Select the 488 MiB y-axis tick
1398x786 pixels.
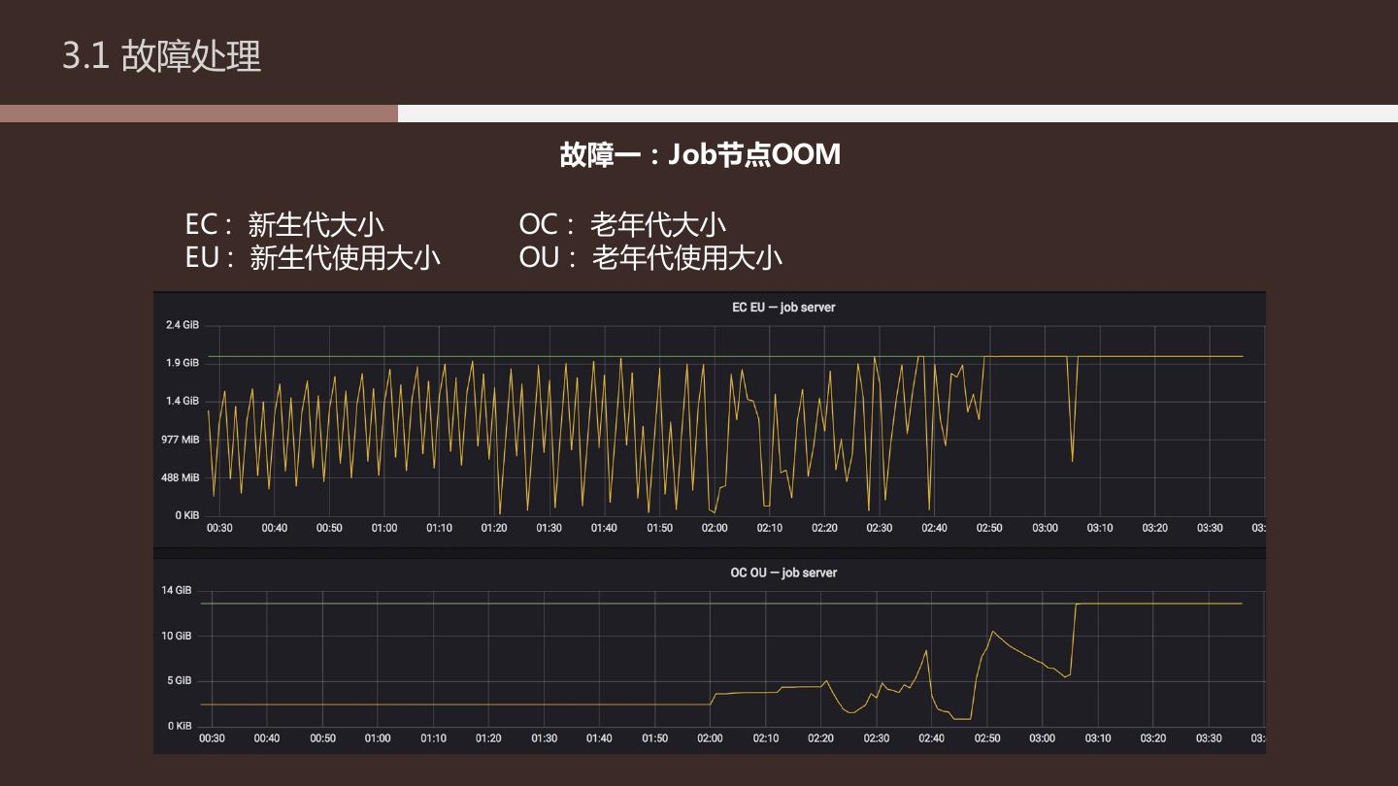182,477
